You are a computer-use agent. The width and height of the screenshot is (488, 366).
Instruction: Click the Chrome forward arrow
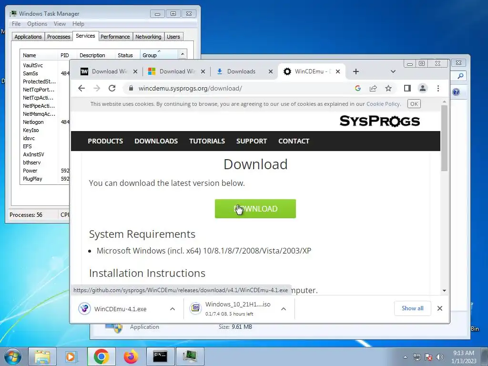click(x=97, y=88)
